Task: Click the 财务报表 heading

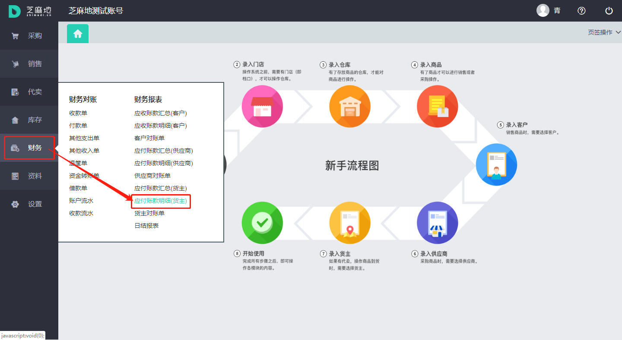Action: pos(148,100)
